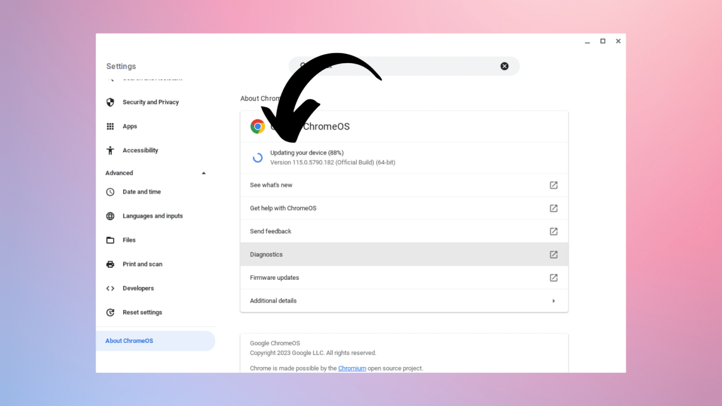This screenshot has width=722, height=406.
Task: Open Files settings section
Action: 129,240
